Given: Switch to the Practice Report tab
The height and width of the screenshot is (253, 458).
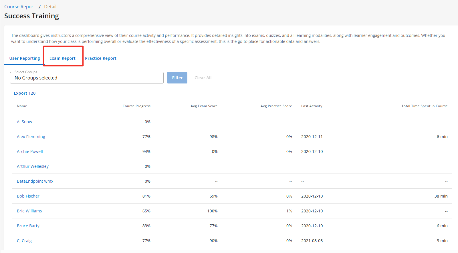Looking at the screenshot, I should [100, 58].
